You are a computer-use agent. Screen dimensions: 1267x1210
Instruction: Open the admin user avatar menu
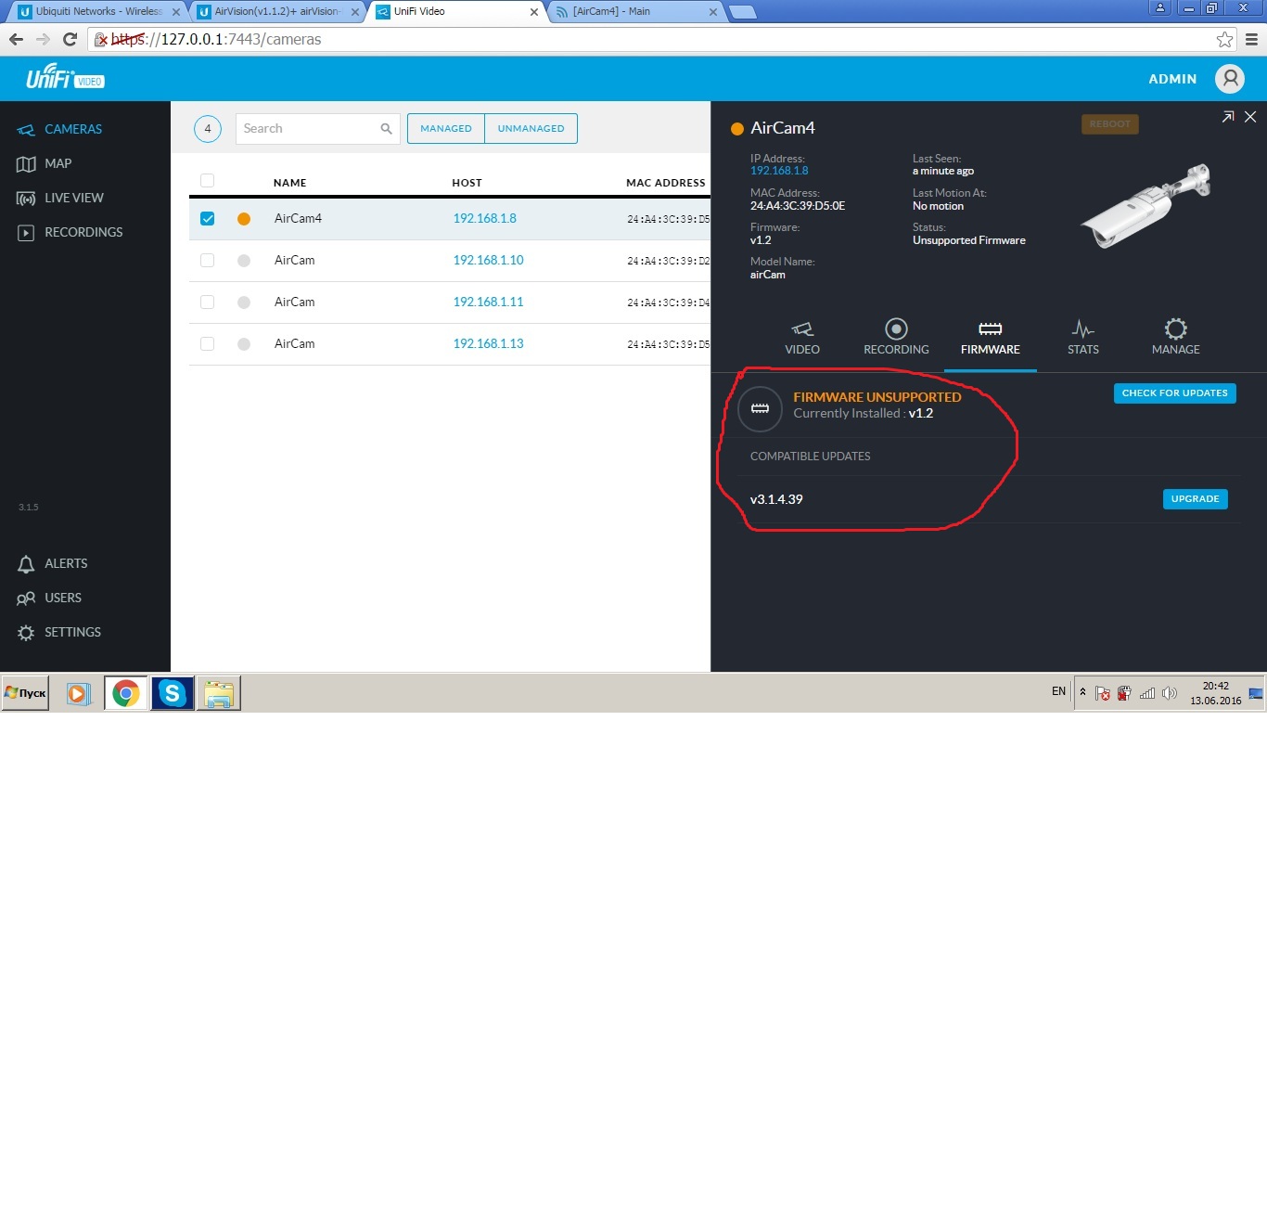(x=1230, y=79)
